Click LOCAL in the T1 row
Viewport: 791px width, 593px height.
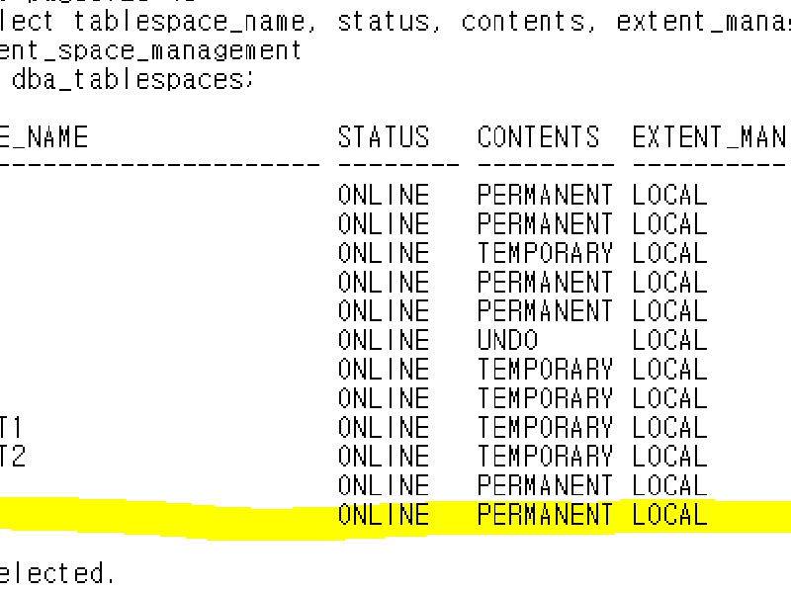(669, 428)
